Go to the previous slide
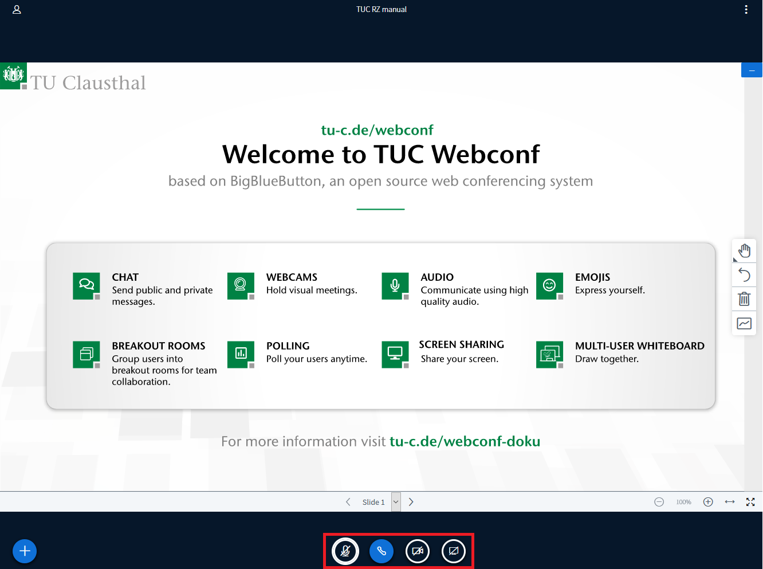This screenshot has height=569, width=763. click(x=348, y=502)
